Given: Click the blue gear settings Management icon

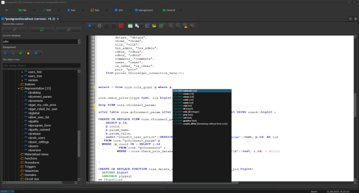Looking at the screenshot, I should pyautogui.click(x=36, y=53).
